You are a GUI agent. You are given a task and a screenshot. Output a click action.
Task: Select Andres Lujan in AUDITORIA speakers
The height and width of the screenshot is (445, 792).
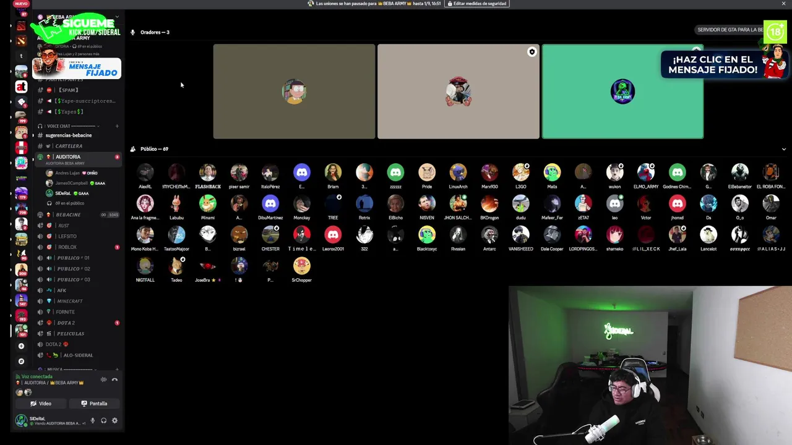pos(73,173)
